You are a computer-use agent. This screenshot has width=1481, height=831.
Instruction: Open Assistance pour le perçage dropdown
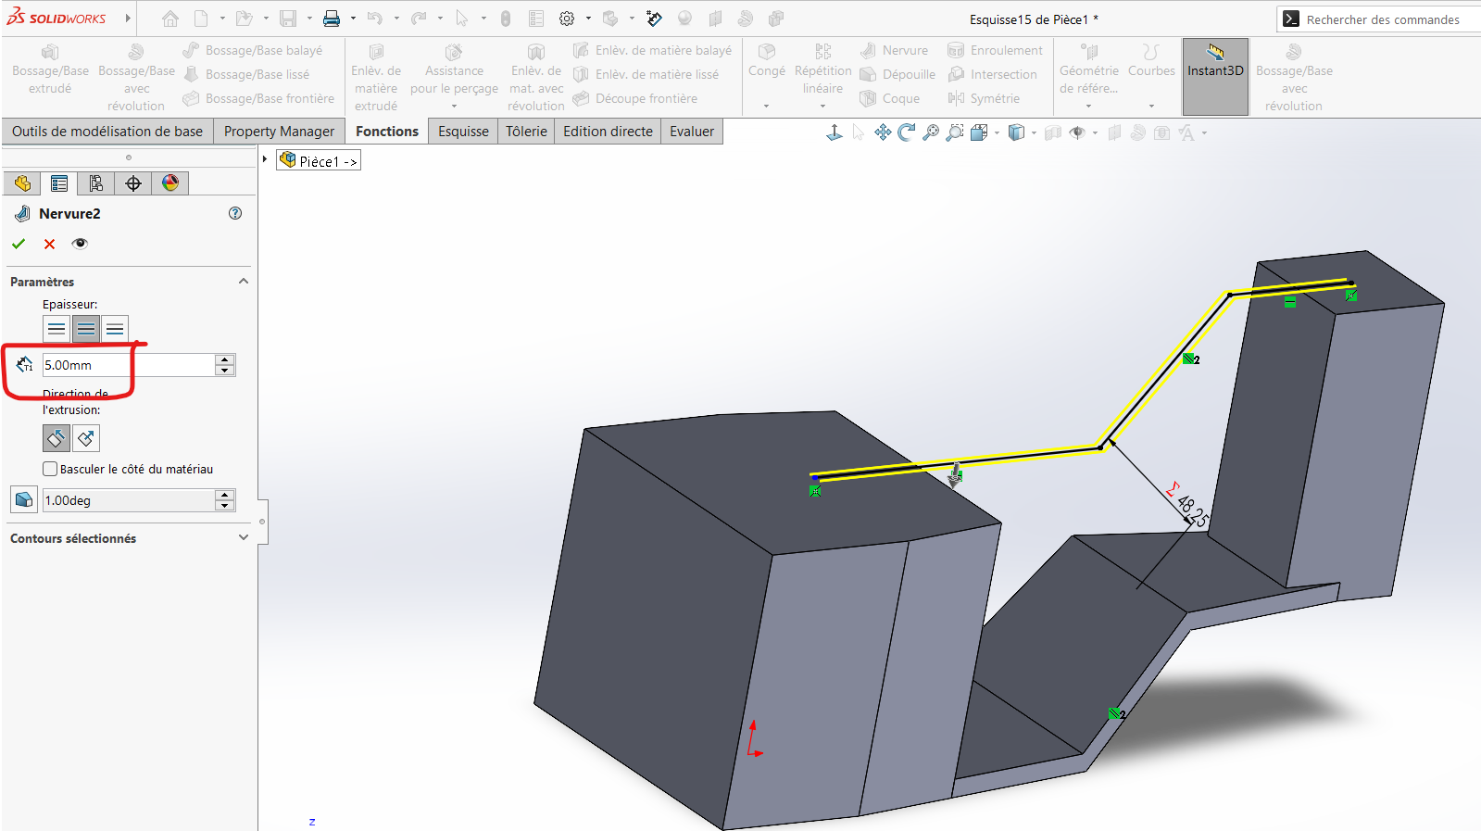click(454, 106)
